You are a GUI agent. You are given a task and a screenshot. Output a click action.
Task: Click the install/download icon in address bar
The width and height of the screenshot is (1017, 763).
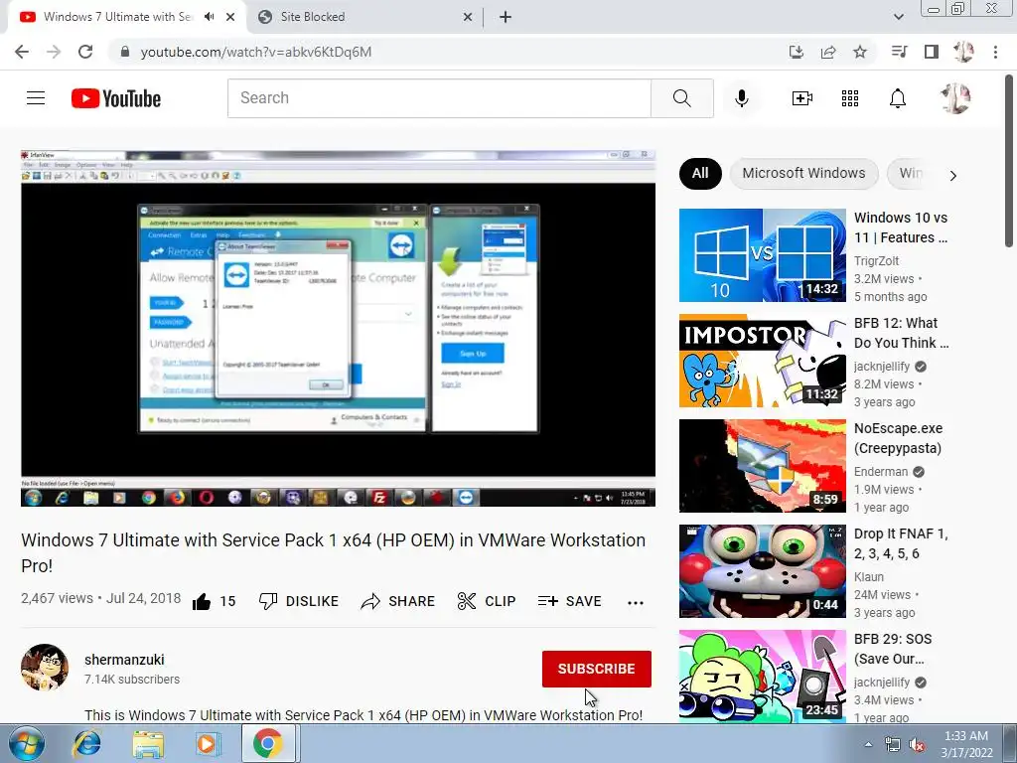[797, 52]
